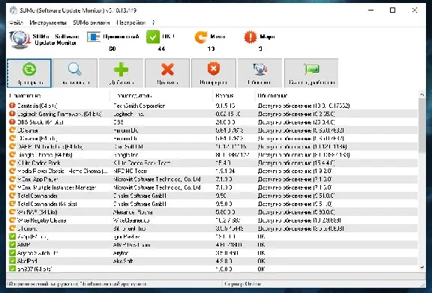Click the Приложений installed-apps counter icon
The height and width of the screenshot is (293, 432).
(x=94, y=37)
